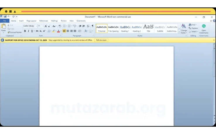Viewport: 216px width, 134px height.
Task: Select the Format Painter brush
Action: tap(14, 32)
